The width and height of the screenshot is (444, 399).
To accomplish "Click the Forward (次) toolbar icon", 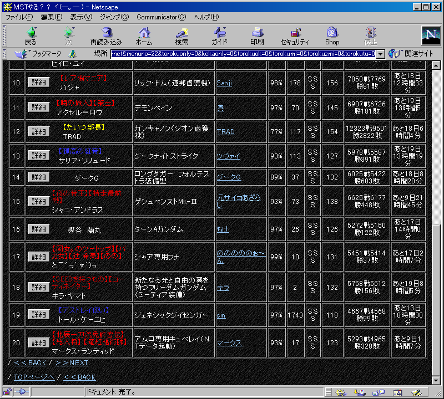I will click(69, 36).
